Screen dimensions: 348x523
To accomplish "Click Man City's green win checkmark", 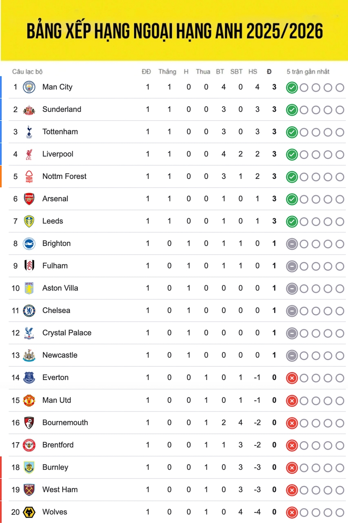I will pos(292,87).
